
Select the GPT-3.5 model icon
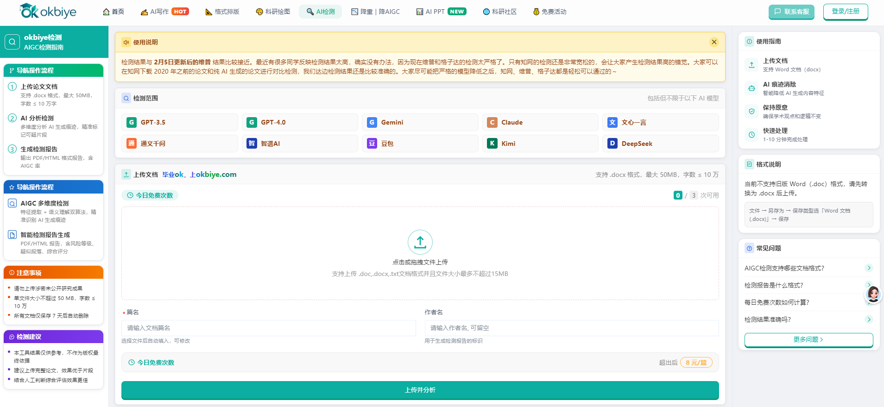point(132,122)
